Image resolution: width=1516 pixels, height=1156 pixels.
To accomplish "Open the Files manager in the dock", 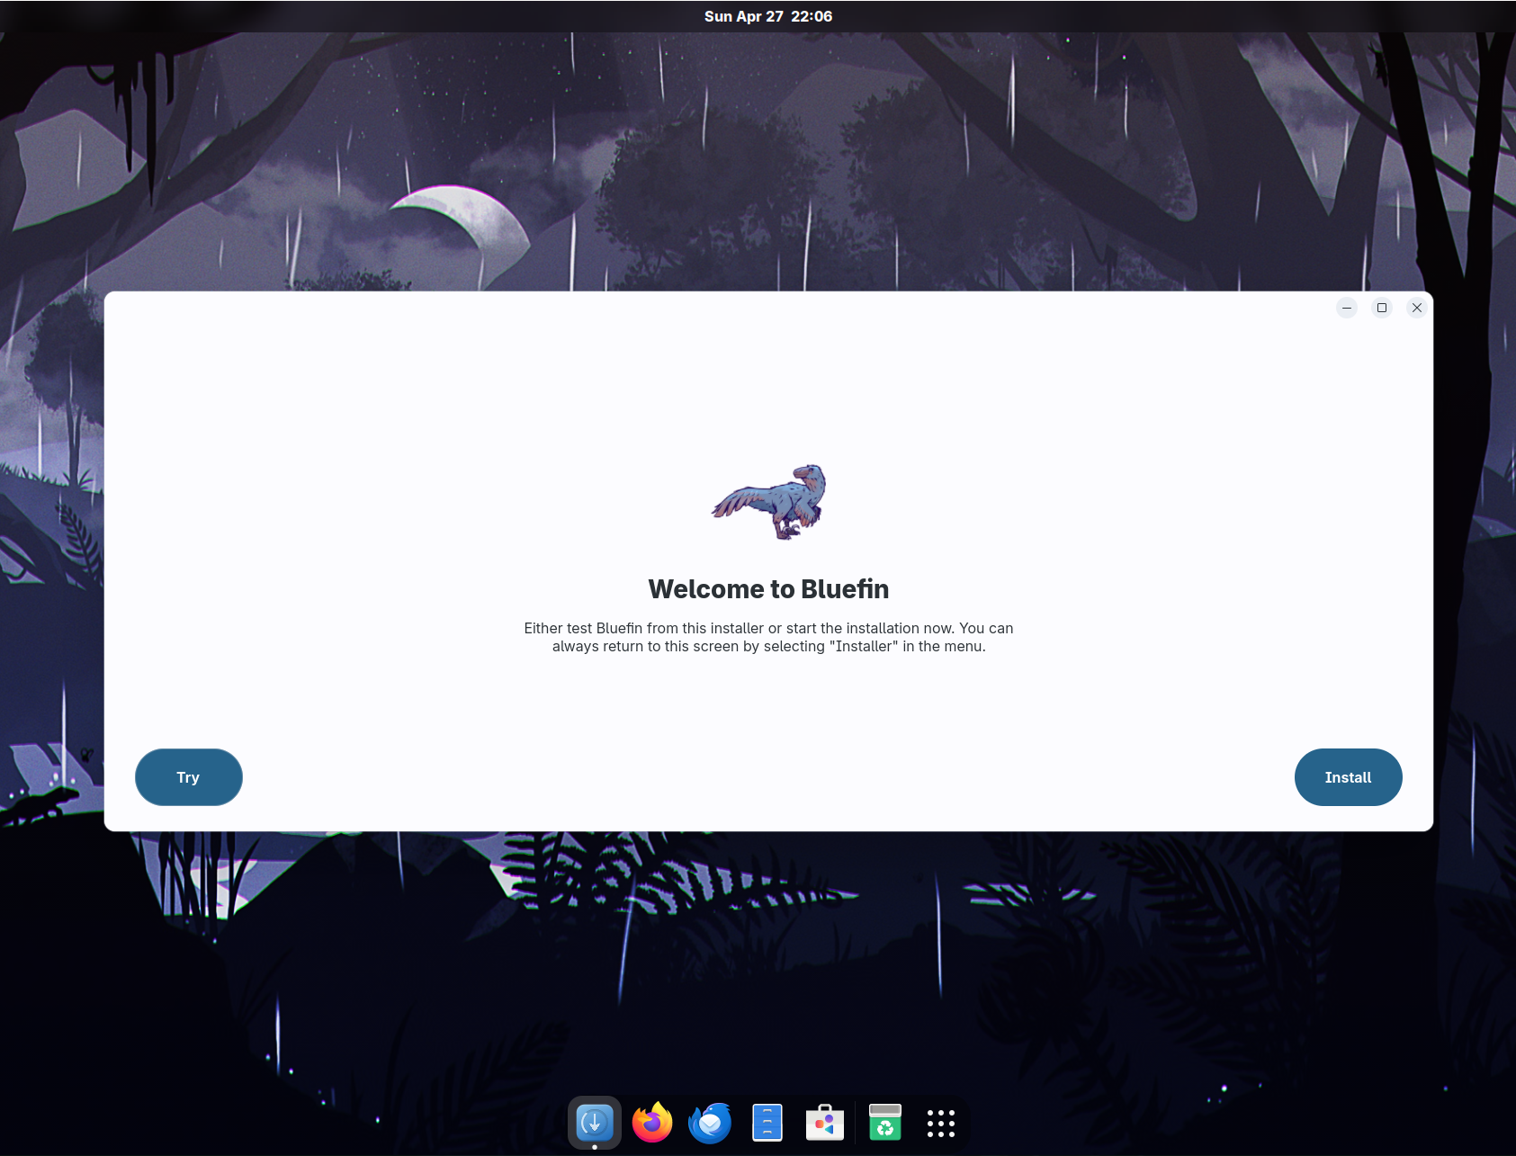I will coord(767,1123).
